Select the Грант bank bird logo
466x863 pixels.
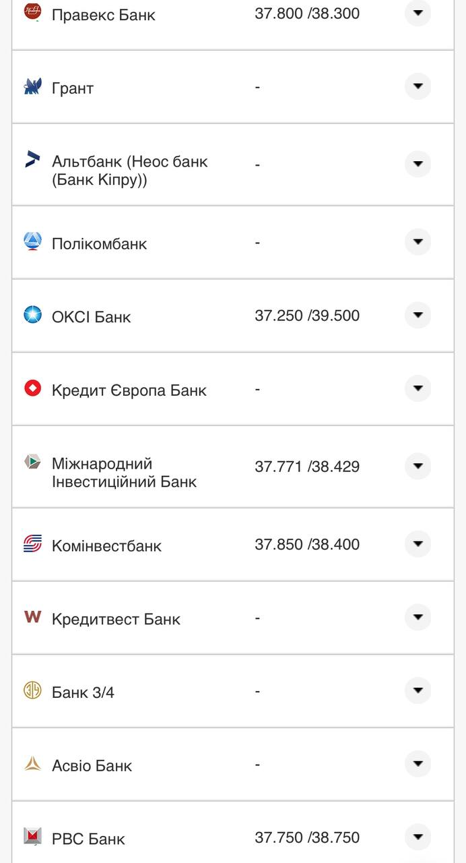coord(31,86)
